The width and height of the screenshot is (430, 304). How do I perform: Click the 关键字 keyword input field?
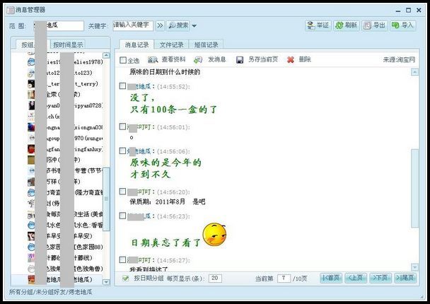click(132, 25)
